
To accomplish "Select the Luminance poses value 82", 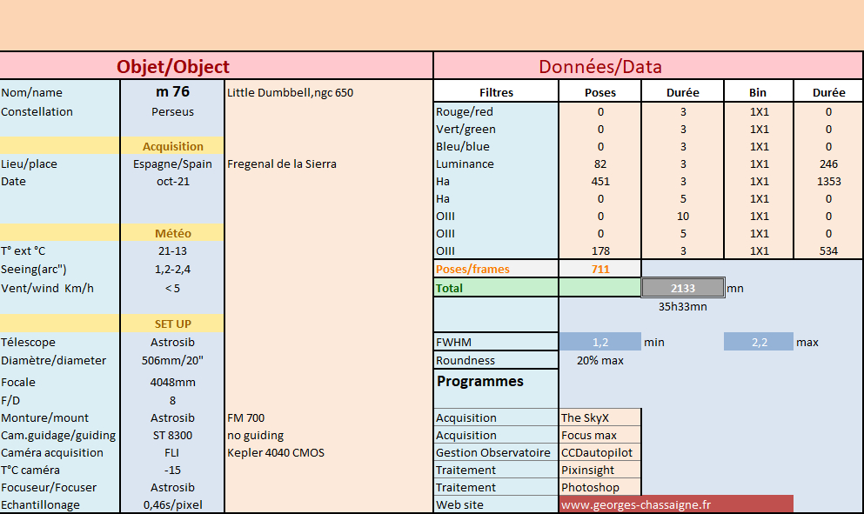I will pos(600,164).
